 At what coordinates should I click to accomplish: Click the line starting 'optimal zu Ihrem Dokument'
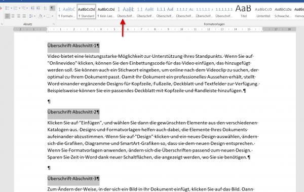(x=151, y=77)
